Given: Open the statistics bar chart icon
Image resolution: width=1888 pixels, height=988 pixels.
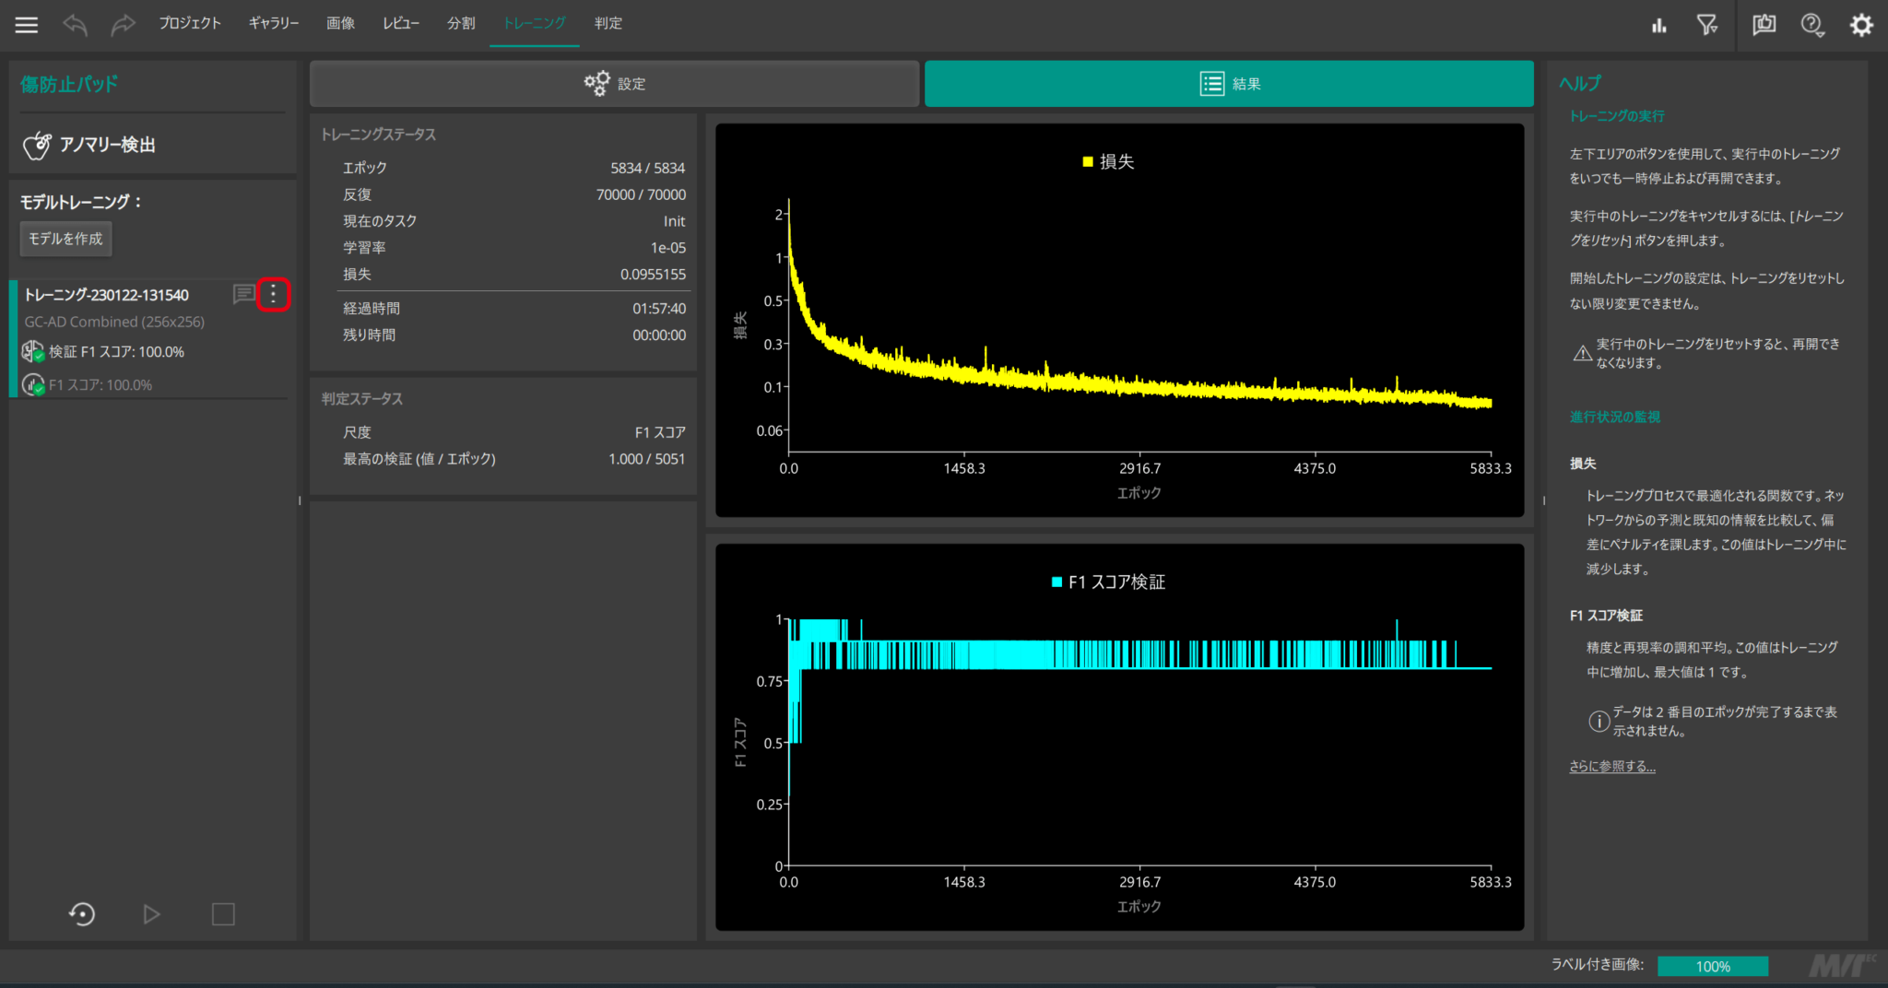Looking at the screenshot, I should pyautogui.click(x=1660, y=25).
